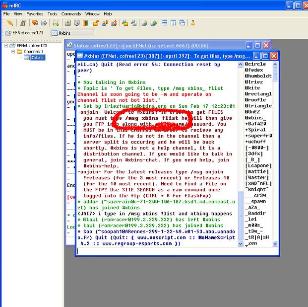
Task: Click the EFNet cofree123 switchbar button
Action: pyautogui.click(x=24, y=33)
